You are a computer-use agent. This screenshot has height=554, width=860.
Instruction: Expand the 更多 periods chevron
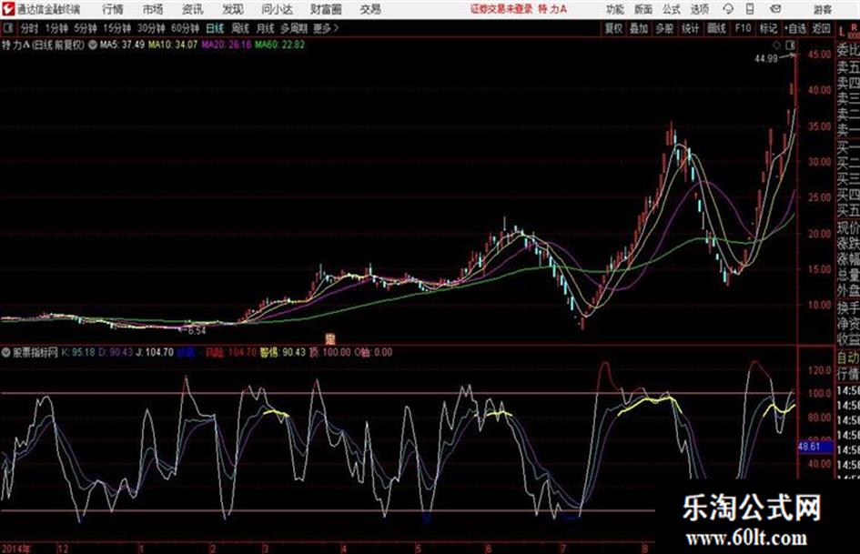(326, 28)
